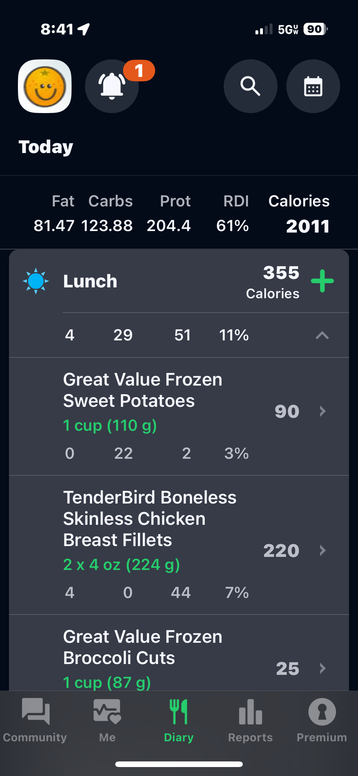Tap the blue sun Lunch icon
Image resolution: width=358 pixels, height=776 pixels.
tap(36, 281)
